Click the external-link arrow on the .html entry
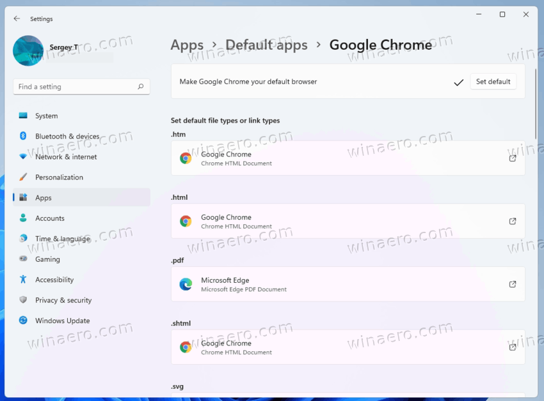Screen dimensions: 544x401 (513, 221)
